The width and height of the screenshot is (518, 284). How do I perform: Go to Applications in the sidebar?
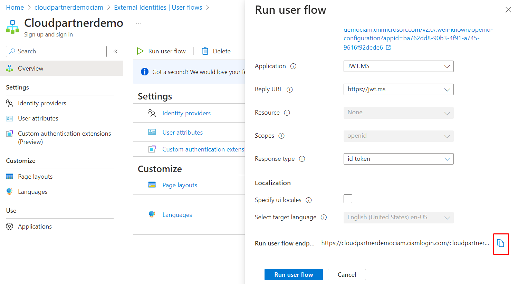pyautogui.click(x=35, y=227)
